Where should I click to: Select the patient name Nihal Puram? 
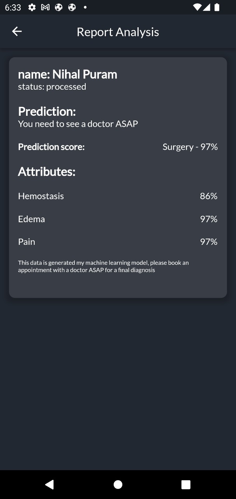[x=67, y=74]
